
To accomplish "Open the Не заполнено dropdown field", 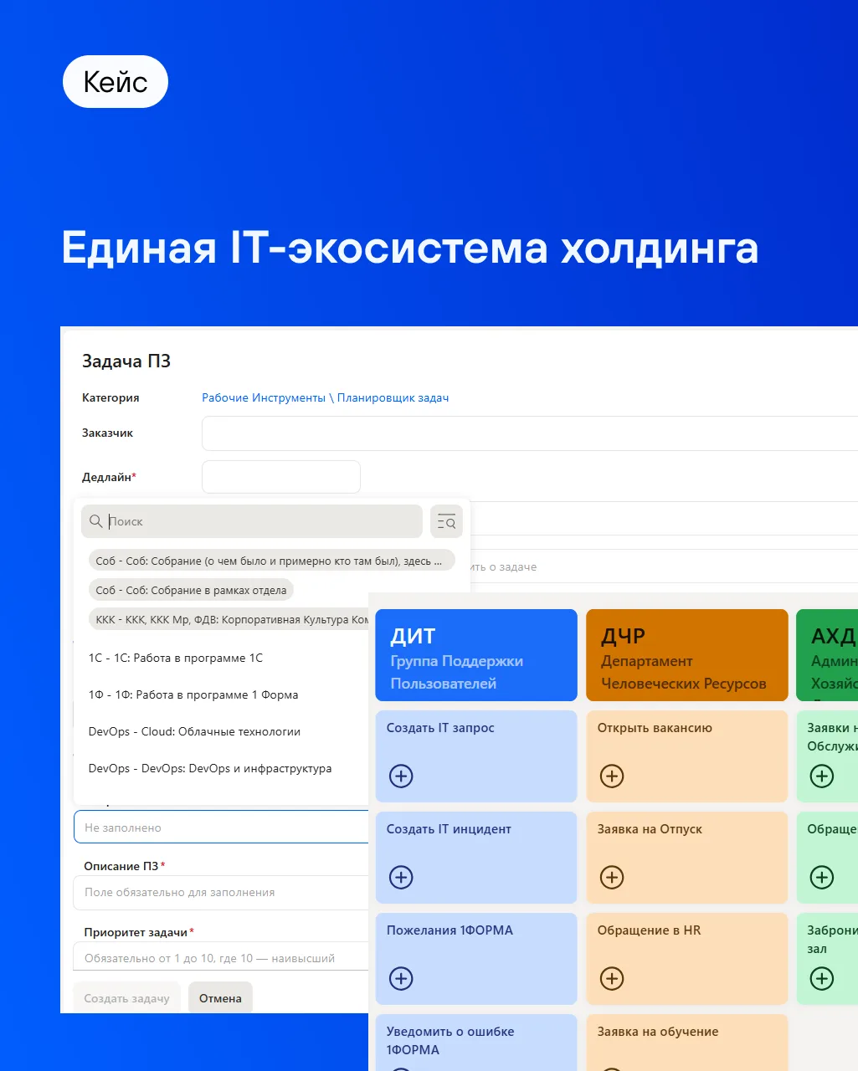I will coord(221,827).
